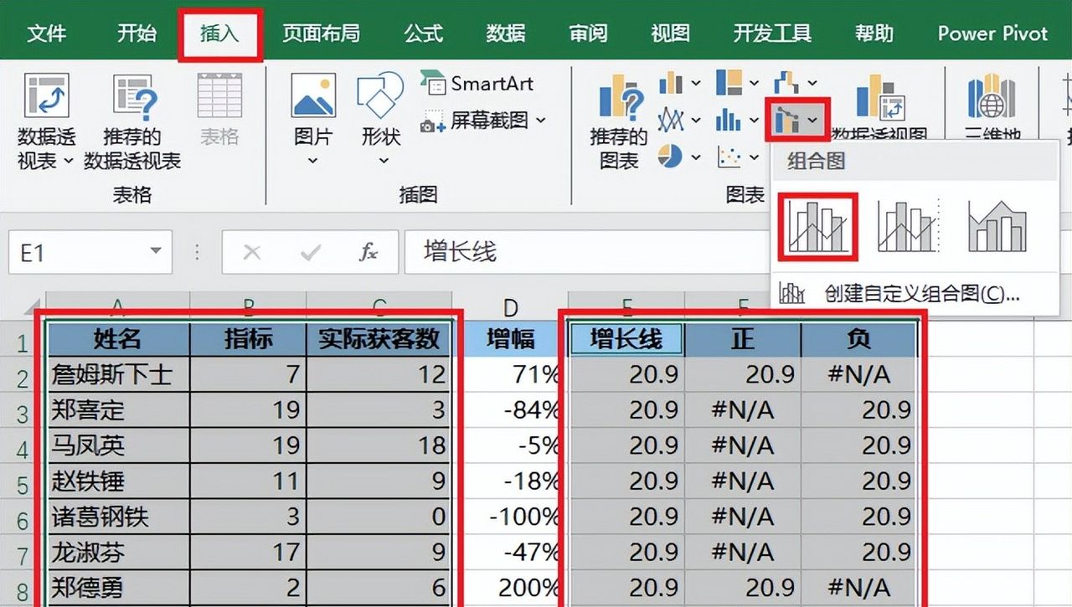The height and width of the screenshot is (607, 1072).
Task: Select the clustered column-line combo thumbnail
Action: 817,224
